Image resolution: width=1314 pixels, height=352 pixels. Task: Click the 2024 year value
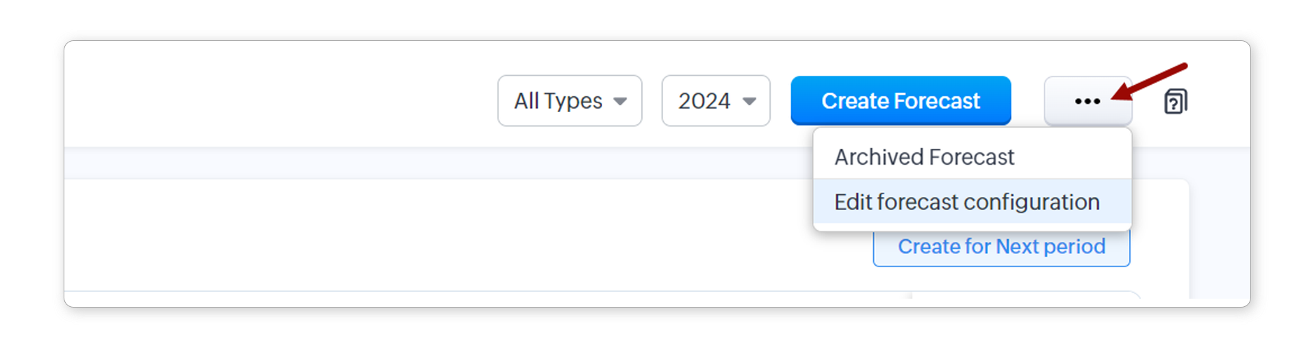(704, 101)
